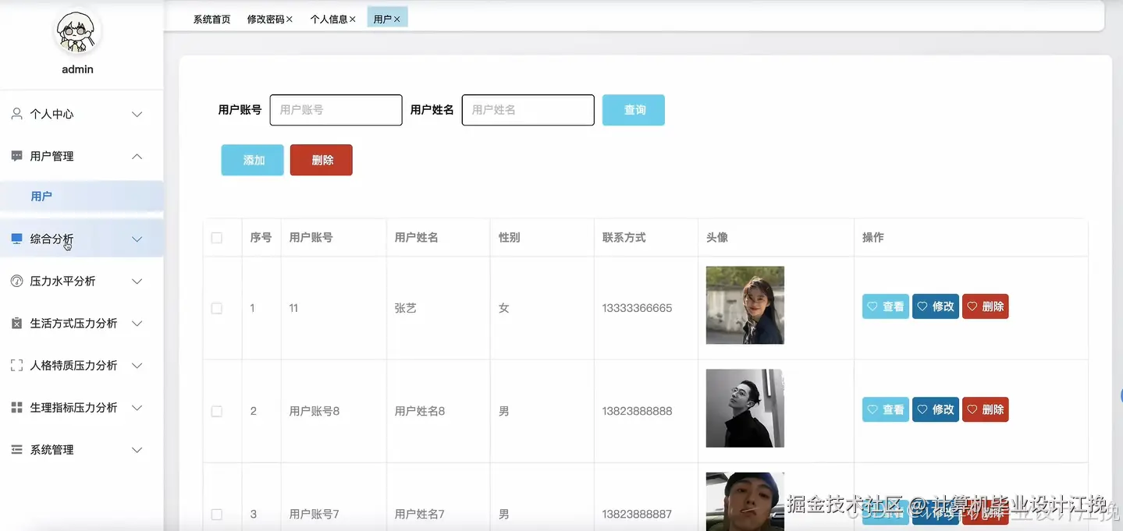Click the blue 添加 button
This screenshot has width=1123, height=531.
tap(252, 160)
